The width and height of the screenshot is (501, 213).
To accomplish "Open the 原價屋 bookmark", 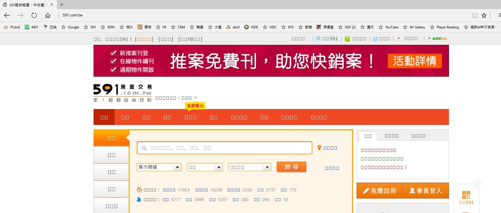I will [x=325, y=27].
